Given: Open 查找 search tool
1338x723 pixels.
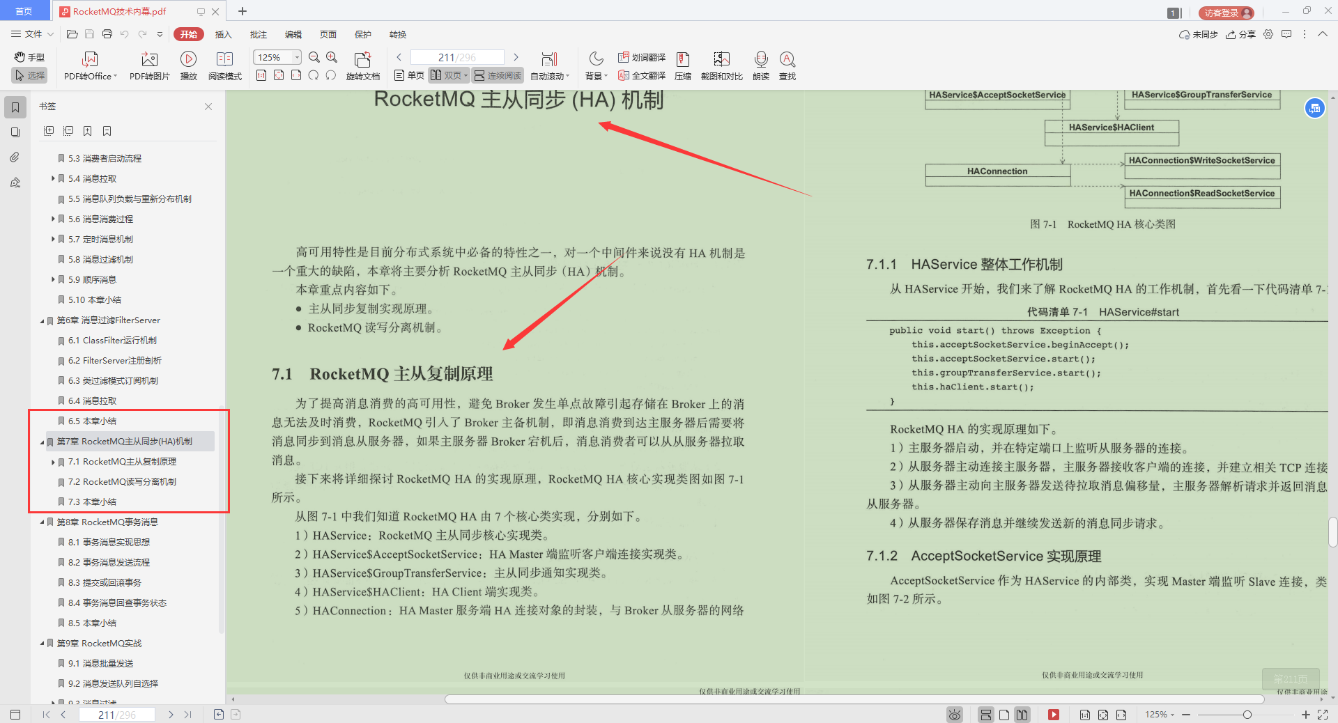Looking at the screenshot, I should (787, 66).
